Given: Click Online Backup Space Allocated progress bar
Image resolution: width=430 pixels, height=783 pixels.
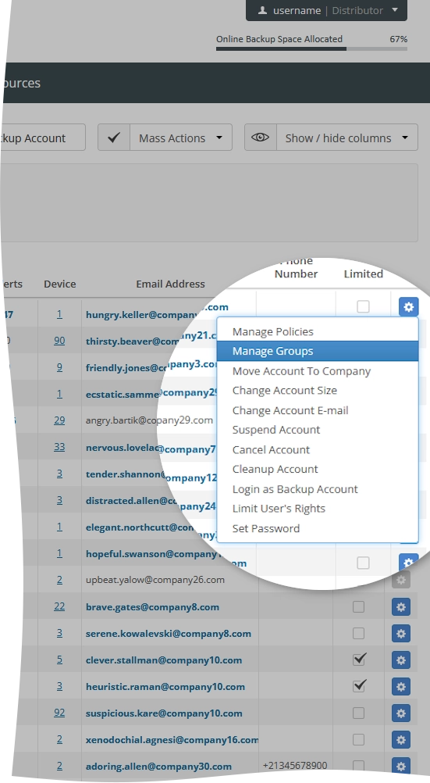Looking at the screenshot, I should click(x=311, y=49).
